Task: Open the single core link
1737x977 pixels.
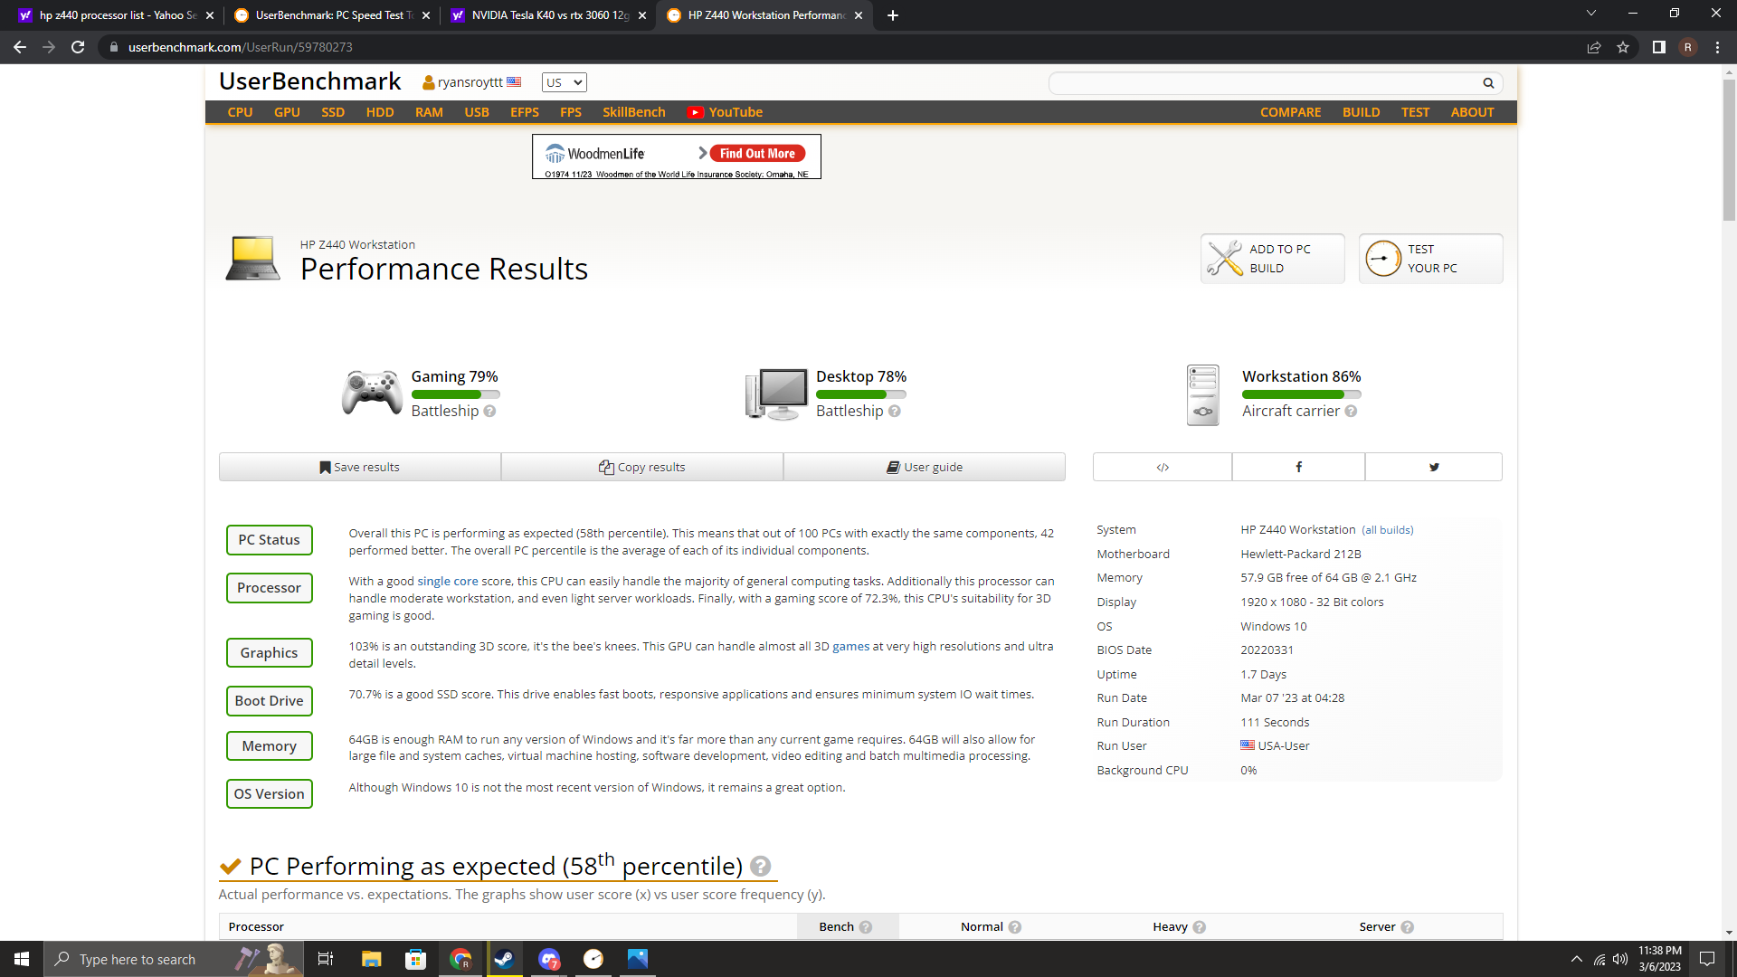Action: (x=448, y=582)
